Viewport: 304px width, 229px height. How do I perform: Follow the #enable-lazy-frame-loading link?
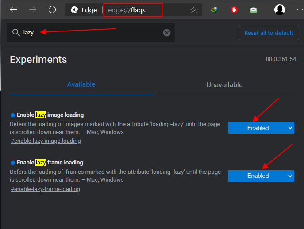(x=45, y=189)
